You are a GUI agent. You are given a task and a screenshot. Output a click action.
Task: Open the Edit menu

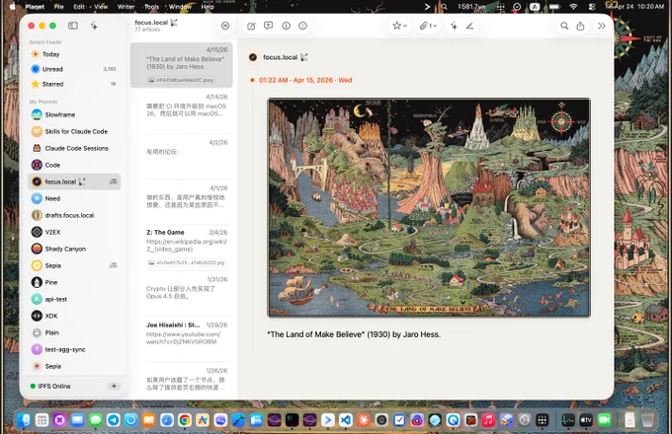pyautogui.click(x=79, y=7)
